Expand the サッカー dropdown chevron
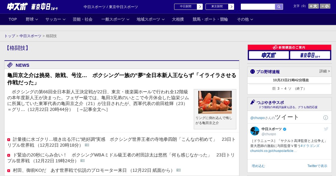This screenshot has height=176, width=336. pos(64,19)
